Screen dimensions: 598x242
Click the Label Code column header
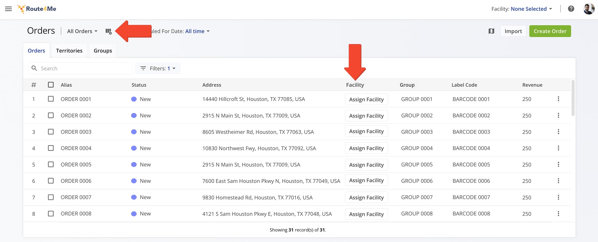pos(464,85)
